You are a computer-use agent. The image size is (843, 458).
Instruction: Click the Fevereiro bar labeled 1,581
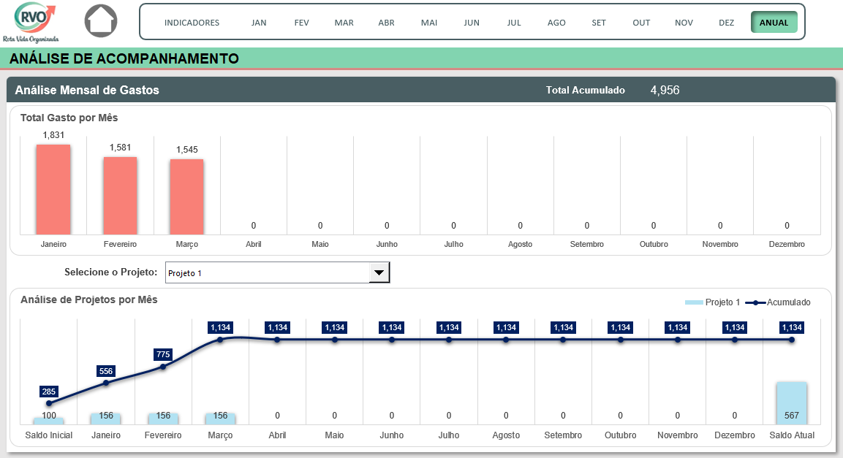pyautogui.click(x=120, y=196)
